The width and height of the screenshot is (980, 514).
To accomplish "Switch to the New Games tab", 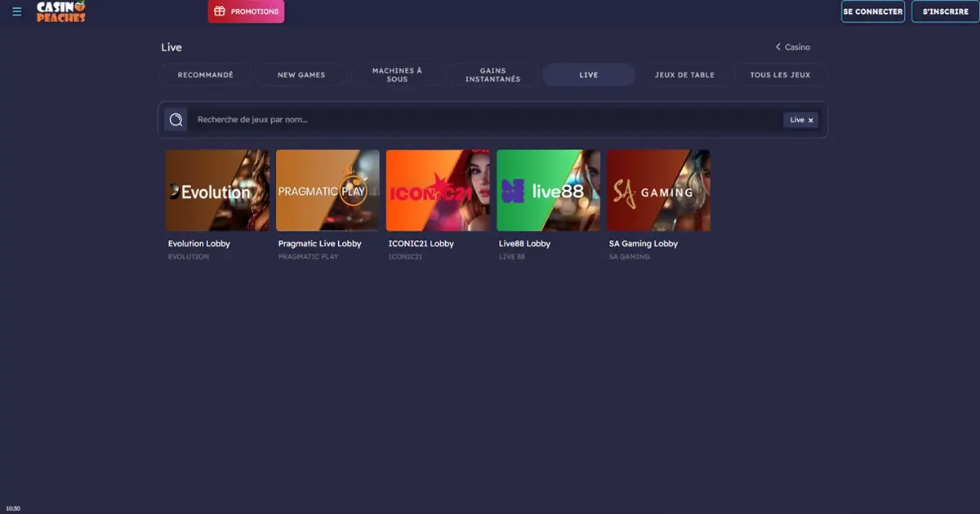I will click(301, 75).
